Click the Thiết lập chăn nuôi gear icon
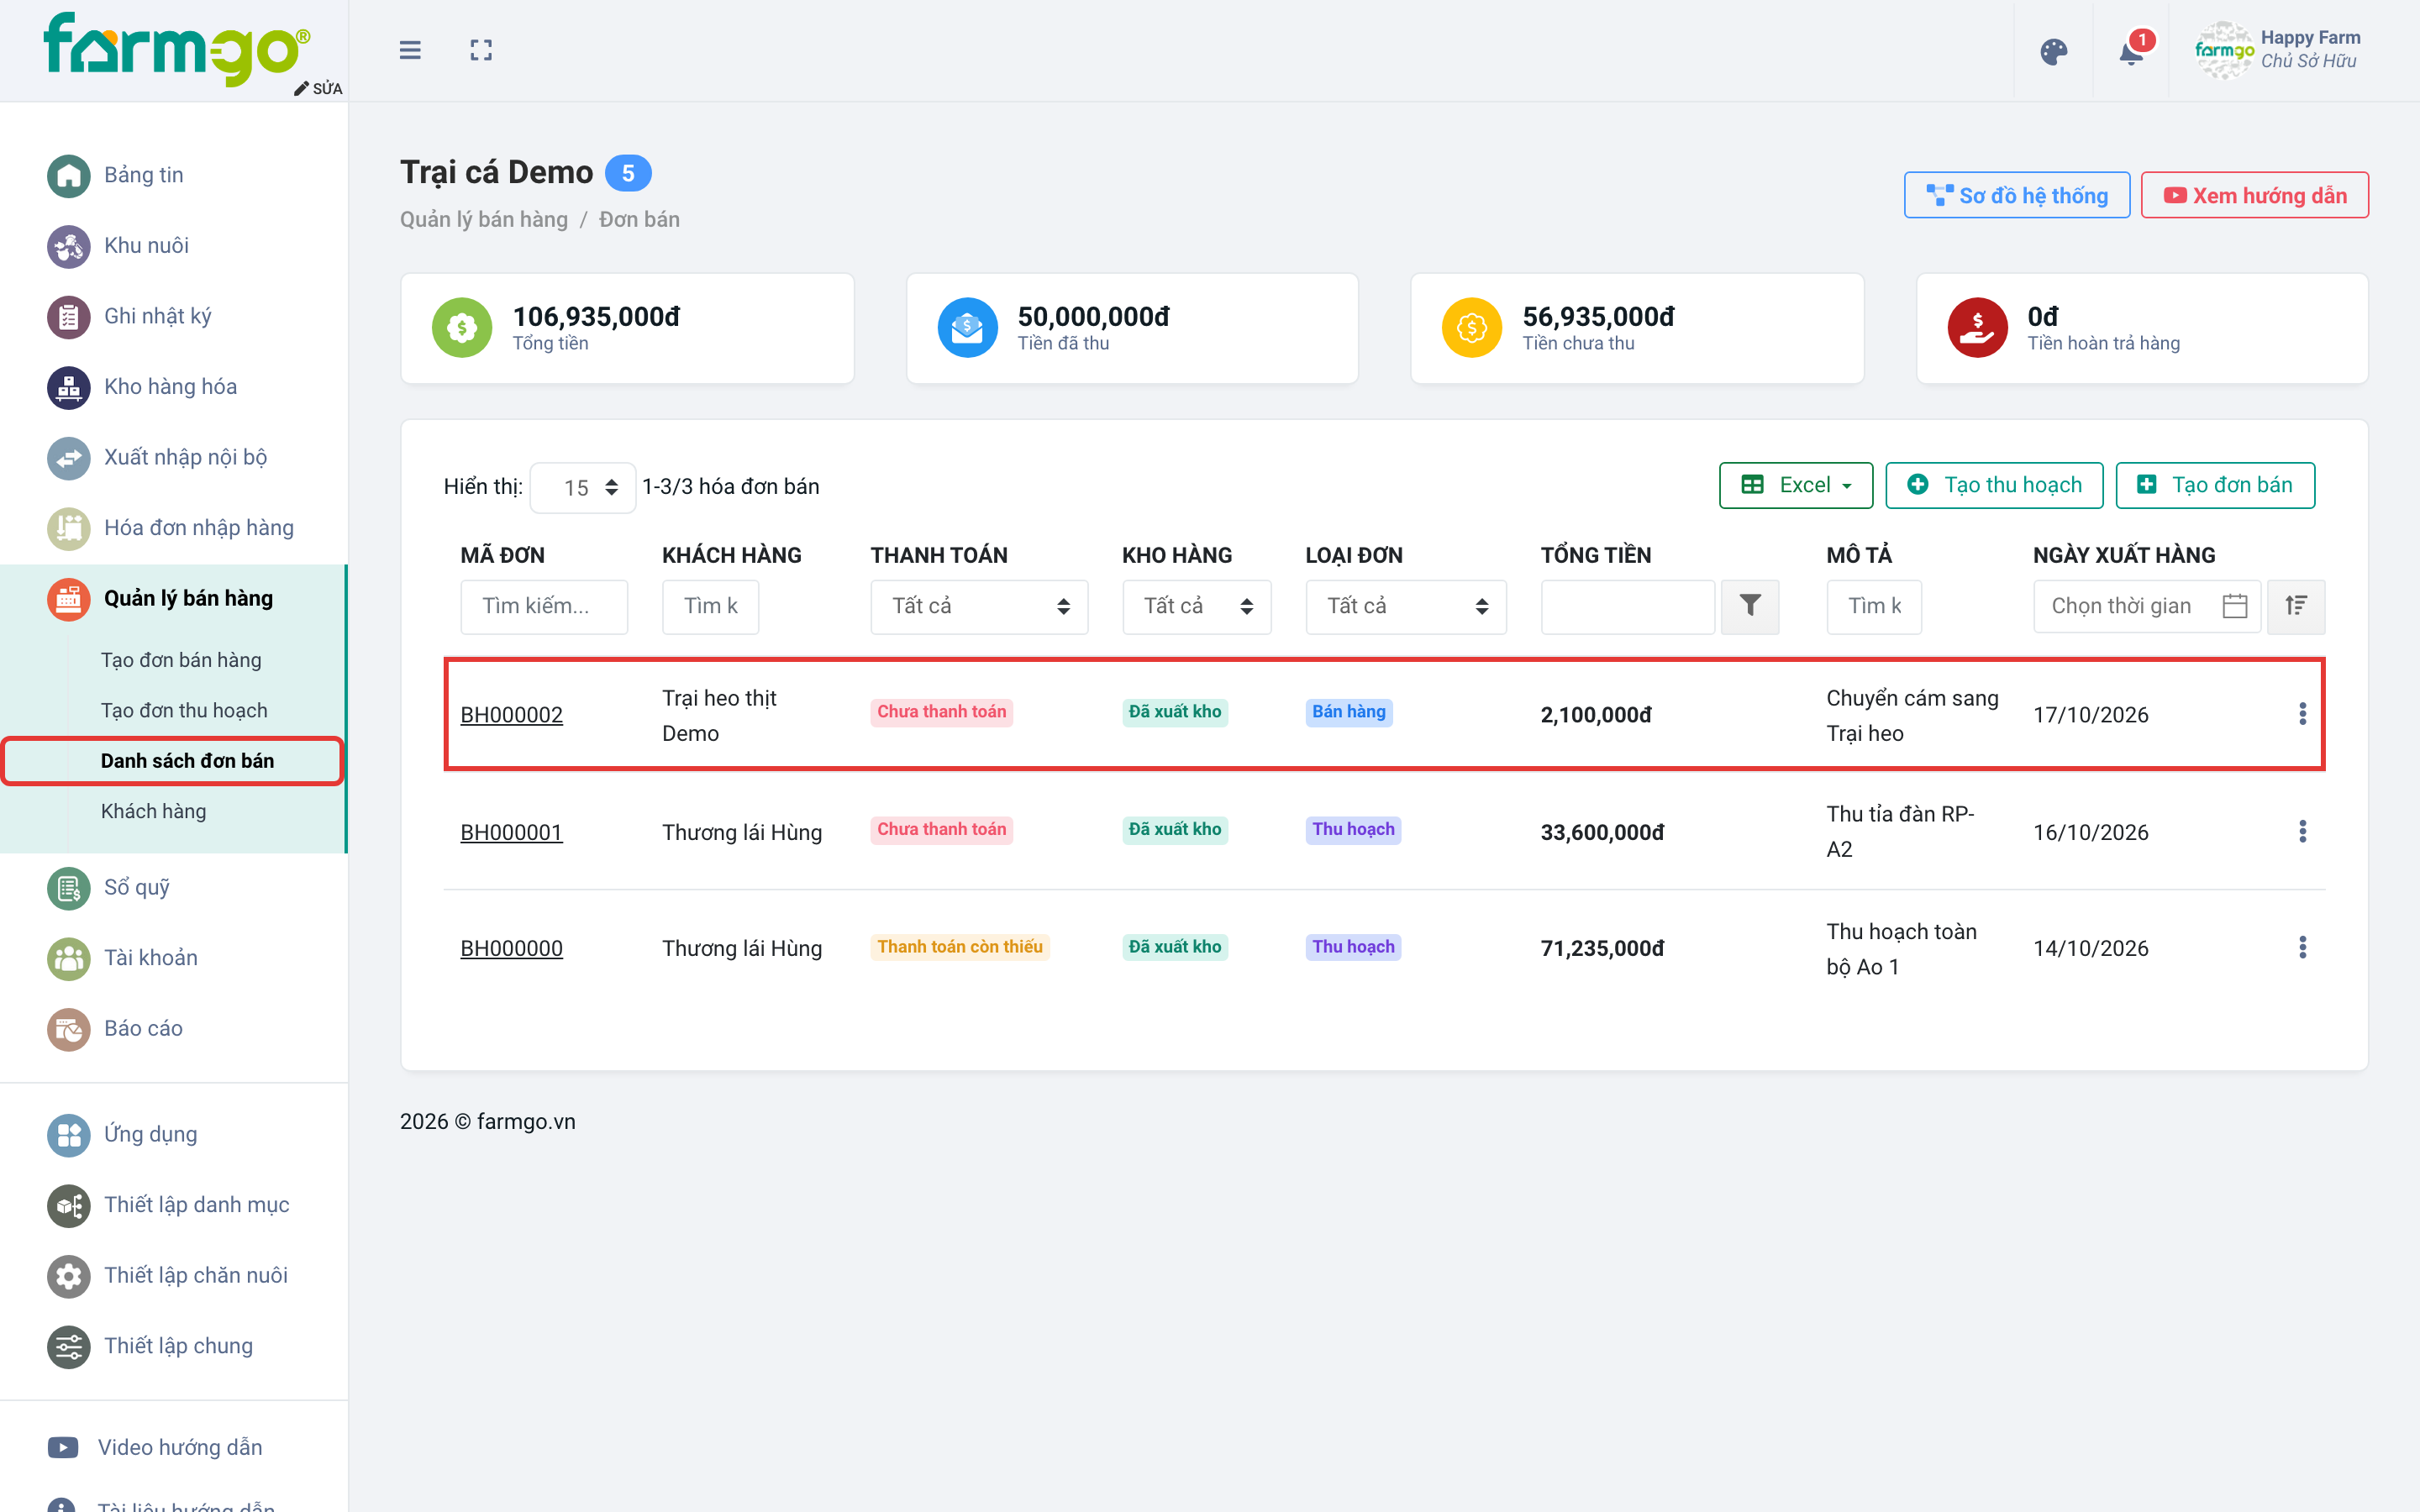 coord(69,1276)
